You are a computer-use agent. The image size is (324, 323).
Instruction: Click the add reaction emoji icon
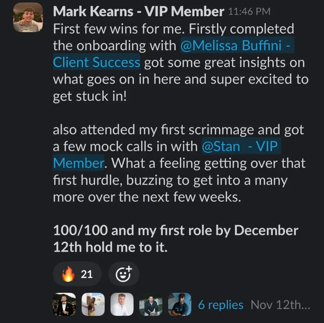123,274
